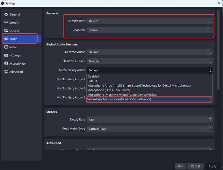Click the Advanced section heading in panel
Screen dimensions: 223x170
(x=54, y=143)
